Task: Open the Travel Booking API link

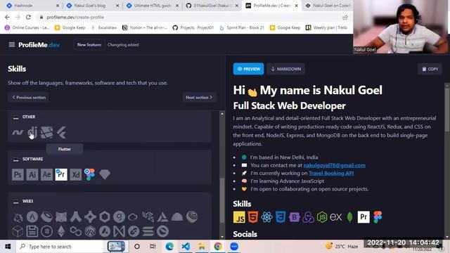Action: click(x=331, y=173)
